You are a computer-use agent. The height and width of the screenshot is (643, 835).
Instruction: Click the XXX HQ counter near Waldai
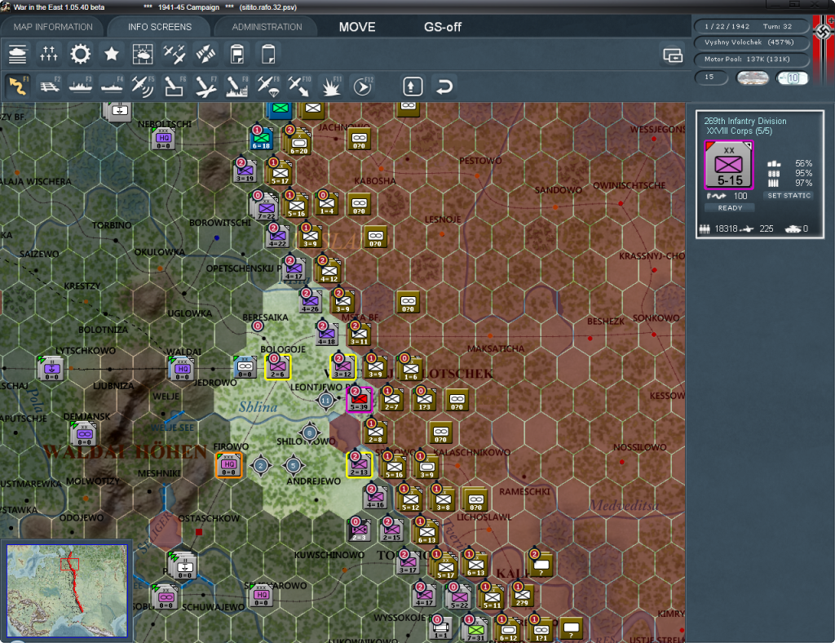(182, 369)
